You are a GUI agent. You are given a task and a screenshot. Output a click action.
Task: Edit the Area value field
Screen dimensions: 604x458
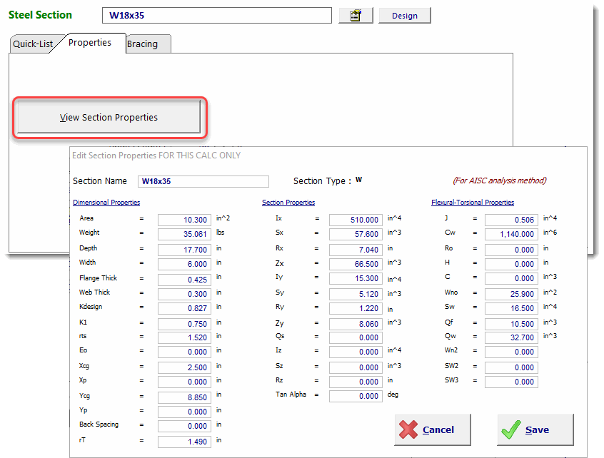(184, 220)
